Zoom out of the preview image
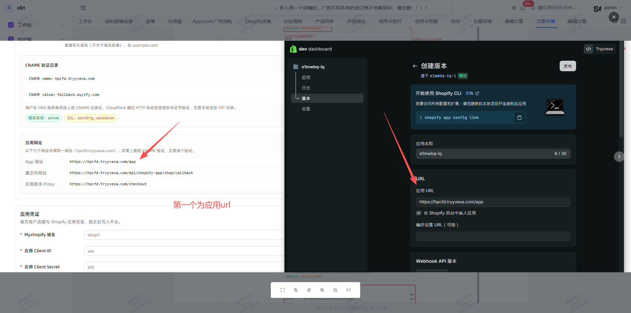Image resolution: width=631 pixels, height=313 pixels. point(335,290)
